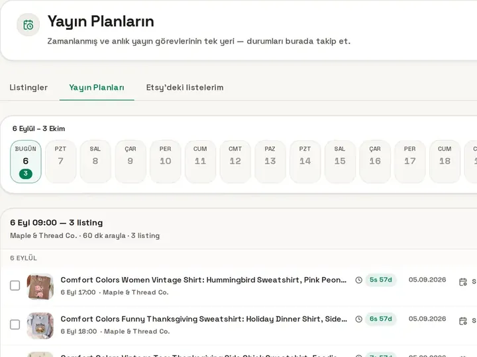Click the 05.09.2026 date in Hummingbird row
This screenshot has height=357, width=477.
[427, 280]
